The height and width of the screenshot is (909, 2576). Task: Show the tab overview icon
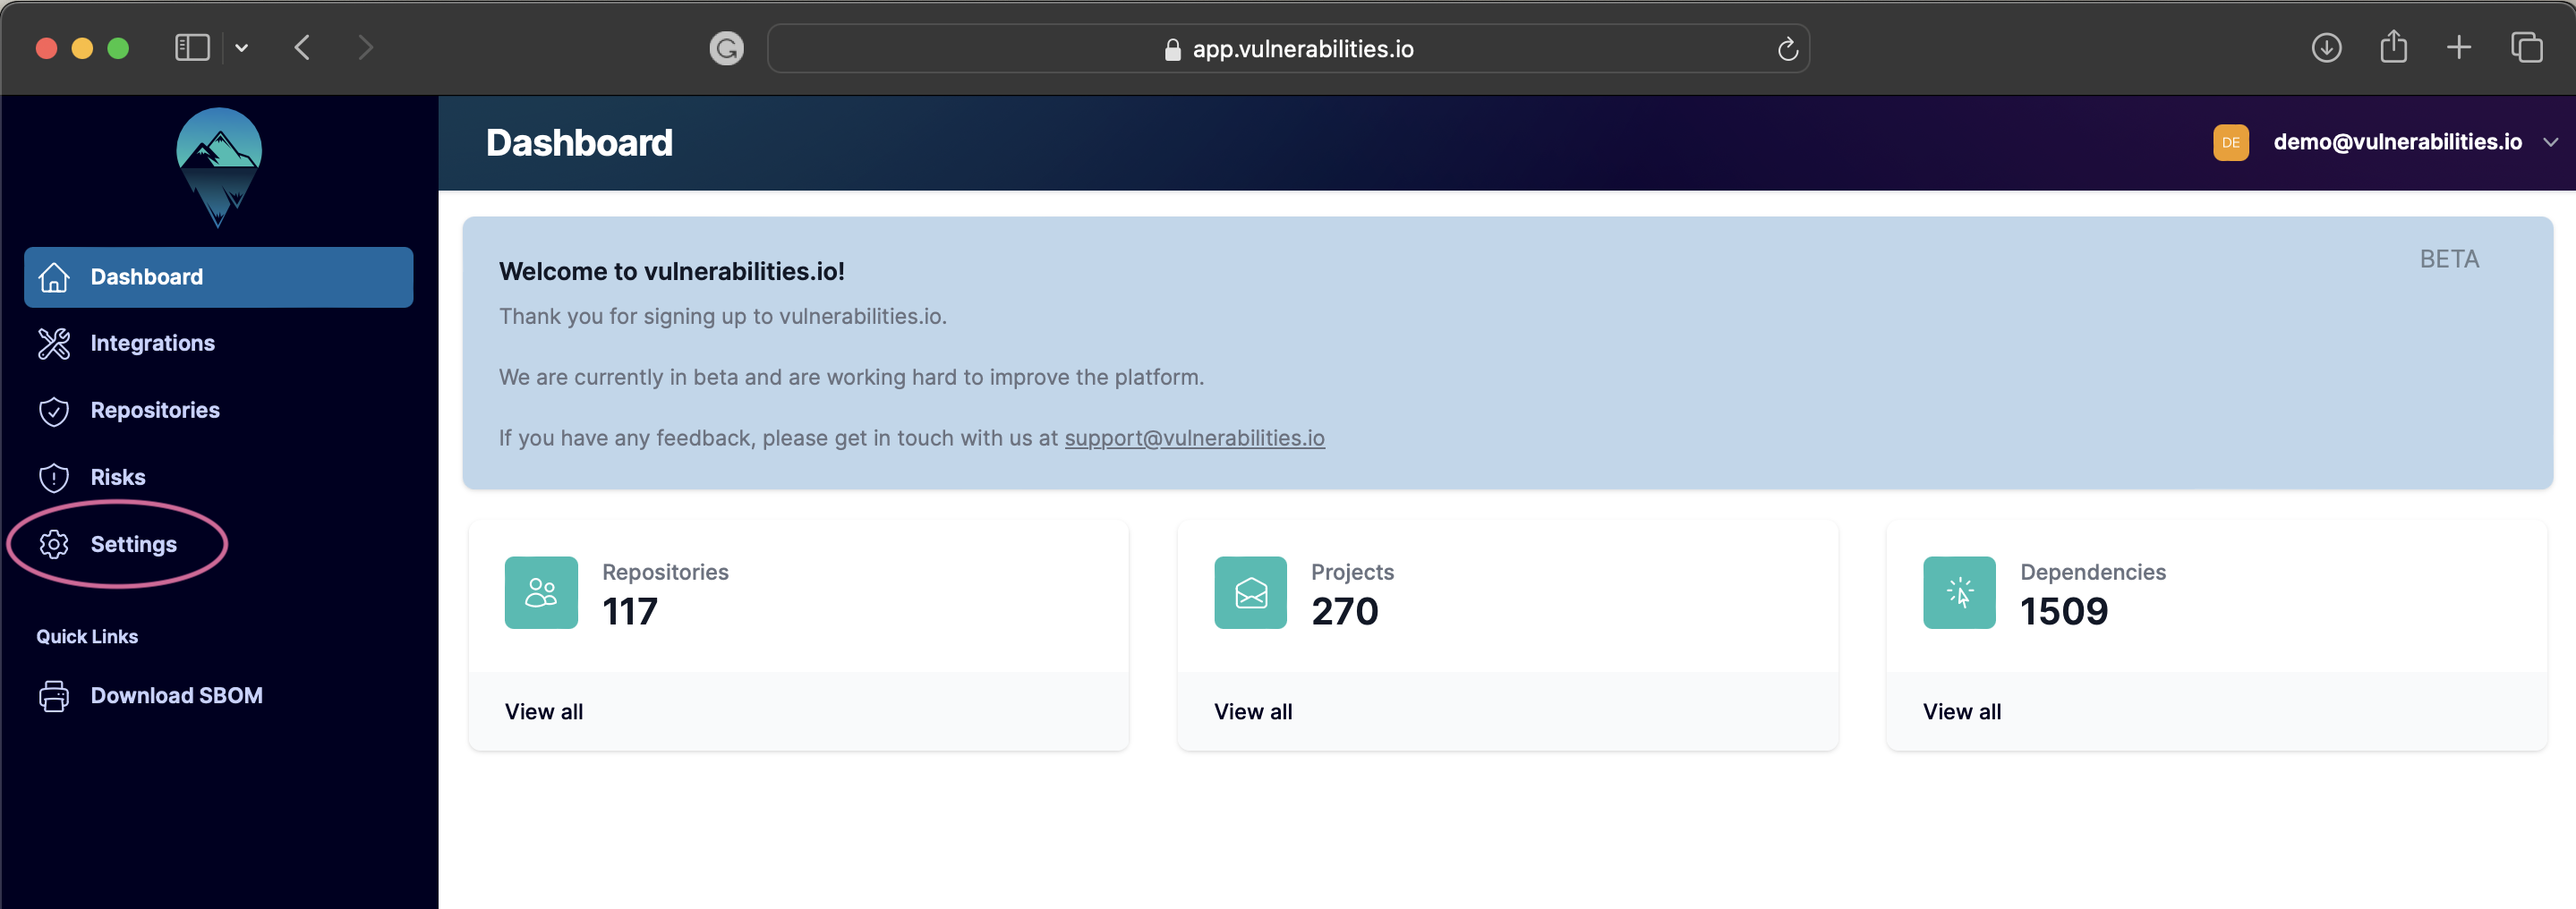(x=2526, y=47)
